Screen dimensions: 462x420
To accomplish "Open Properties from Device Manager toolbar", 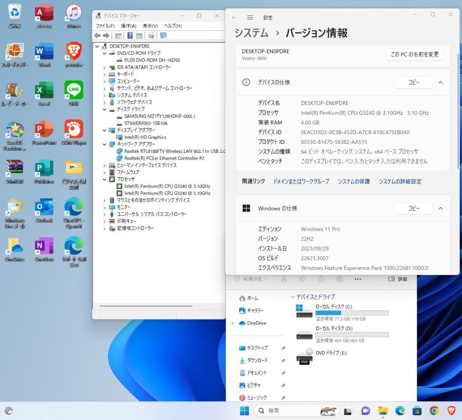I will click(x=118, y=35).
